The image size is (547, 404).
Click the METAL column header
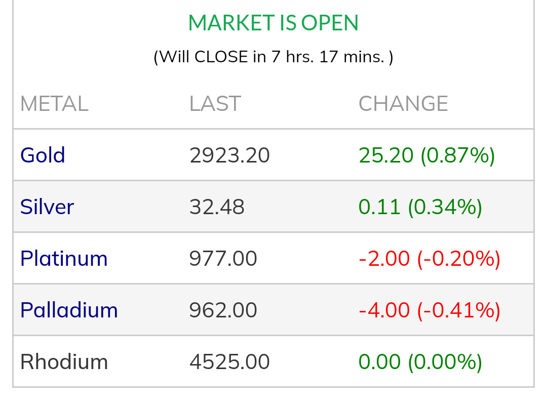(x=54, y=104)
